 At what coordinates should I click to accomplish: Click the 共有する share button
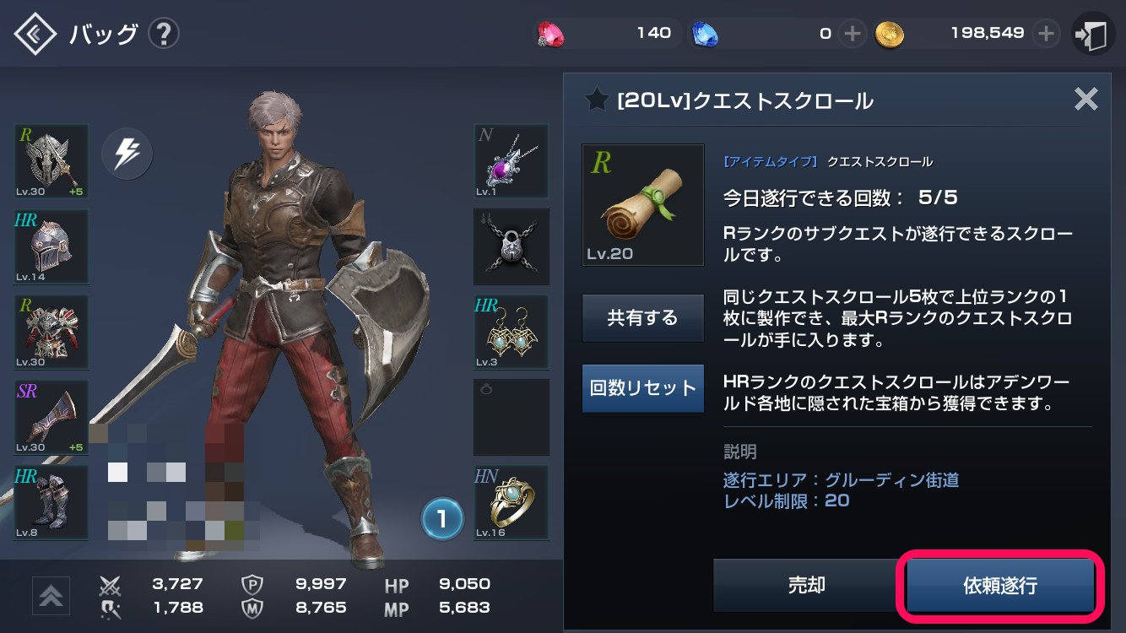[643, 318]
